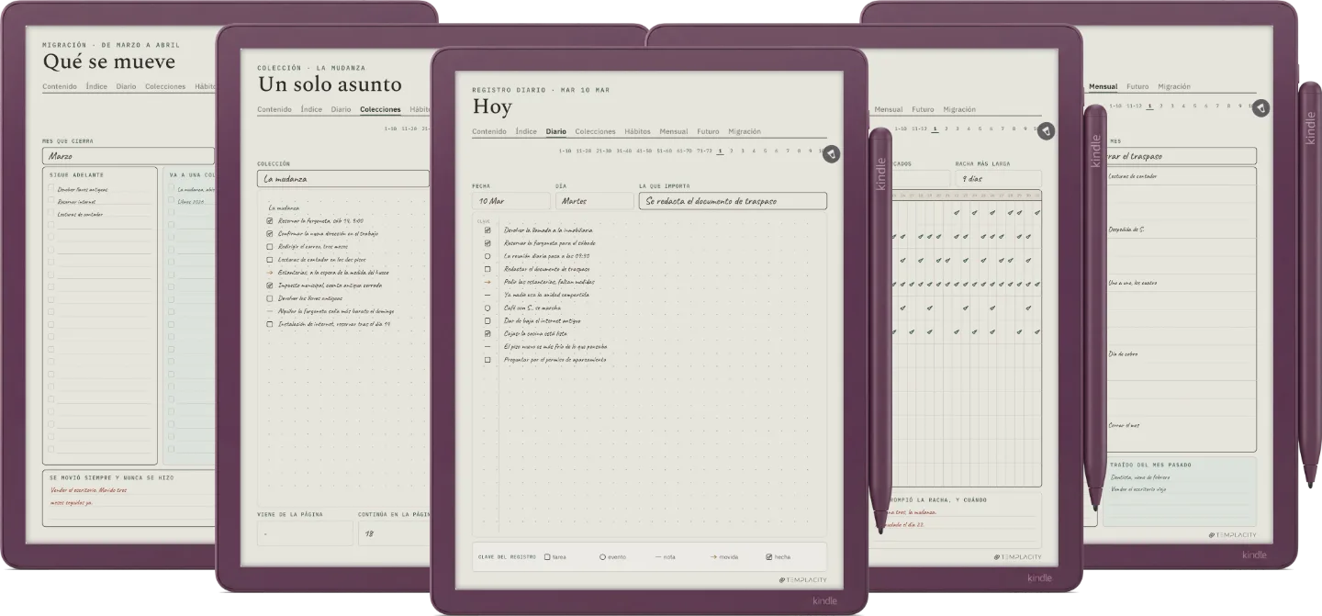Image resolution: width=1322 pixels, height=616 pixels.
Task: Check Instalación de internet in La mudanza list
Action: tap(270, 324)
